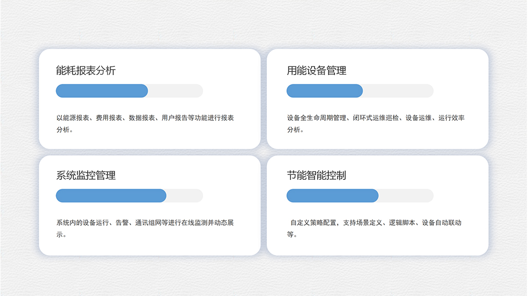
Task: Click the 节能智能控制 progress bar
Action: pyautogui.click(x=360, y=196)
